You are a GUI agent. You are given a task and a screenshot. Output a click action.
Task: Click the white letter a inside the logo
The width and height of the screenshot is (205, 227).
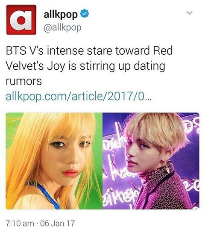[21, 20]
